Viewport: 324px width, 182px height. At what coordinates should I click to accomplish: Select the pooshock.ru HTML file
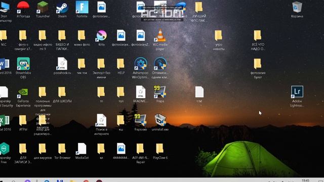tap(62, 64)
